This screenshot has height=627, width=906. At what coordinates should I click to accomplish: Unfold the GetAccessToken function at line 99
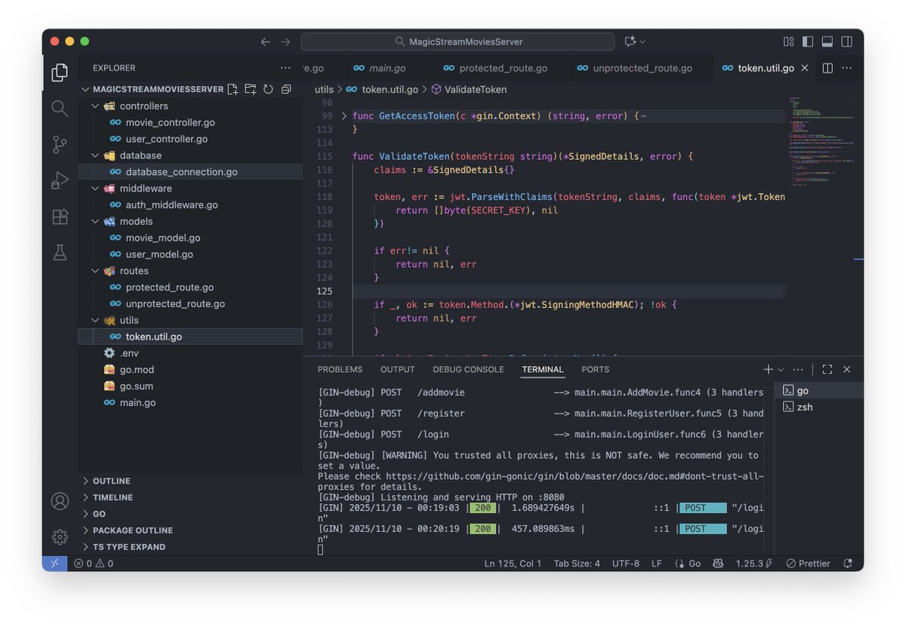coord(344,116)
